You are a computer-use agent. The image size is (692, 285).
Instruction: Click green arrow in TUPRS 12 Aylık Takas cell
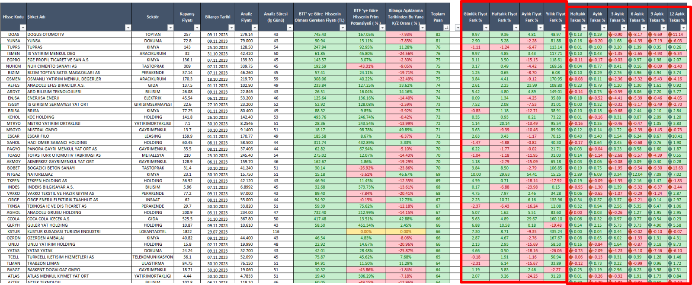670,47
